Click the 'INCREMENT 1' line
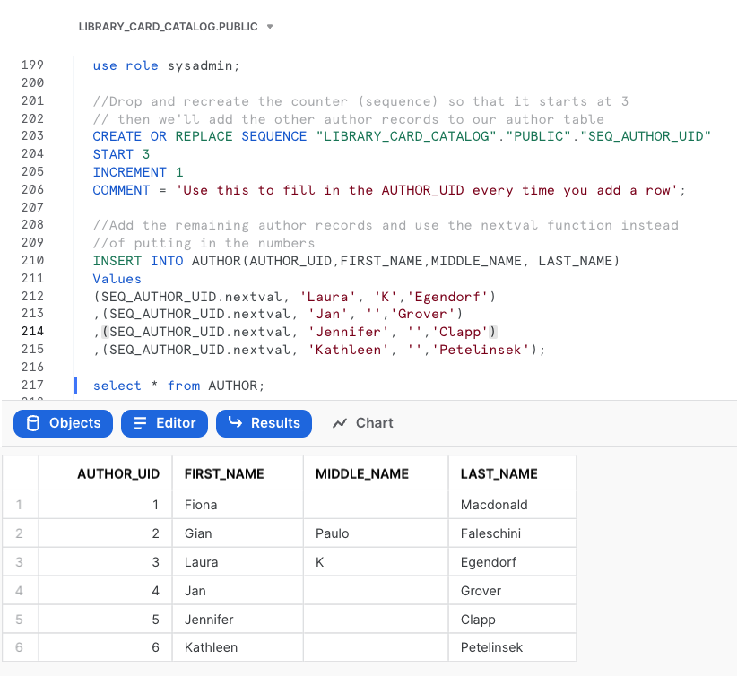The height and width of the screenshot is (676, 737). point(138,172)
